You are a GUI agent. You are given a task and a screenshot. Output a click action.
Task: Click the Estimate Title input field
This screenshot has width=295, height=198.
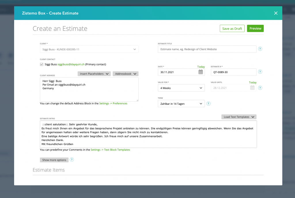click(207, 49)
